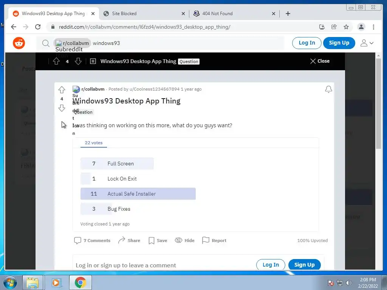This screenshot has height=290, width=387.
Task: Go back with the browser back arrow
Action: (14, 27)
